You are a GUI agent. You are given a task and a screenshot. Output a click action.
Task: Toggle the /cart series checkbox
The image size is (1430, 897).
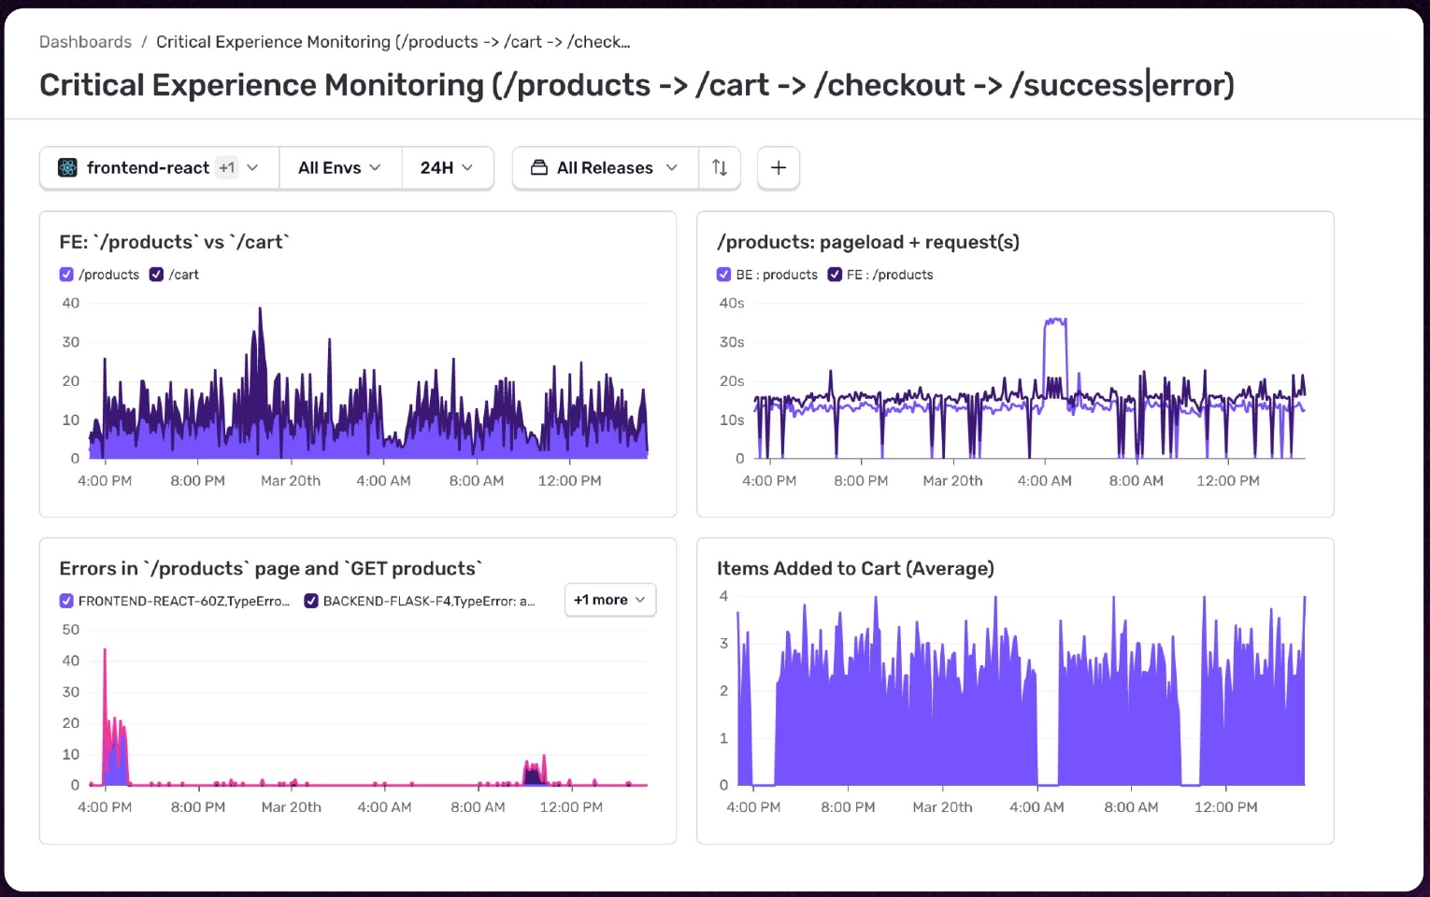pyautogui.click(x=156, y=275)
